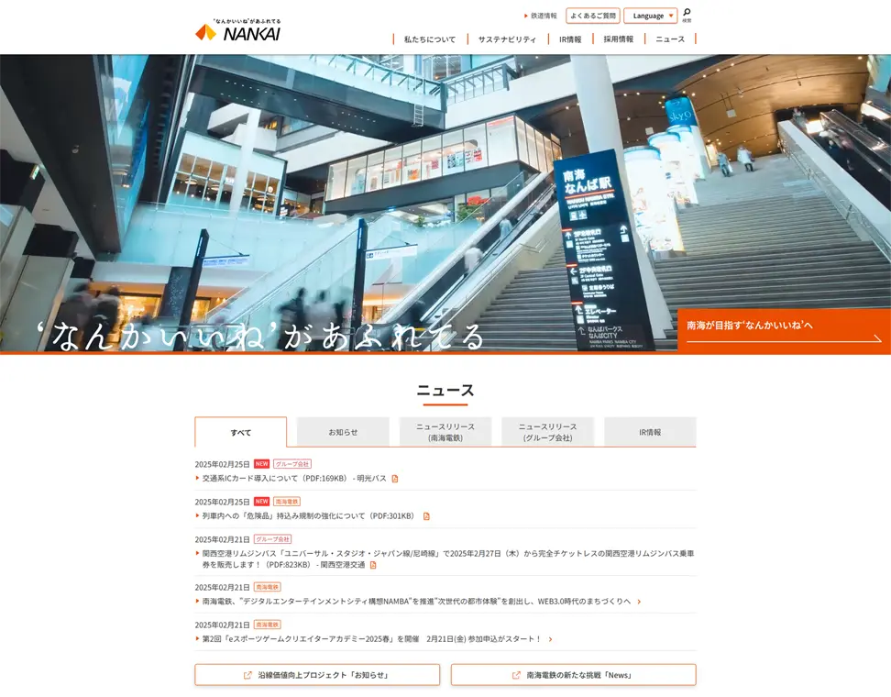The image size is (891, 697).
Task: Click 南海電鉄 tag on NAMBA構想 article
Action: (x=267, y=587)
